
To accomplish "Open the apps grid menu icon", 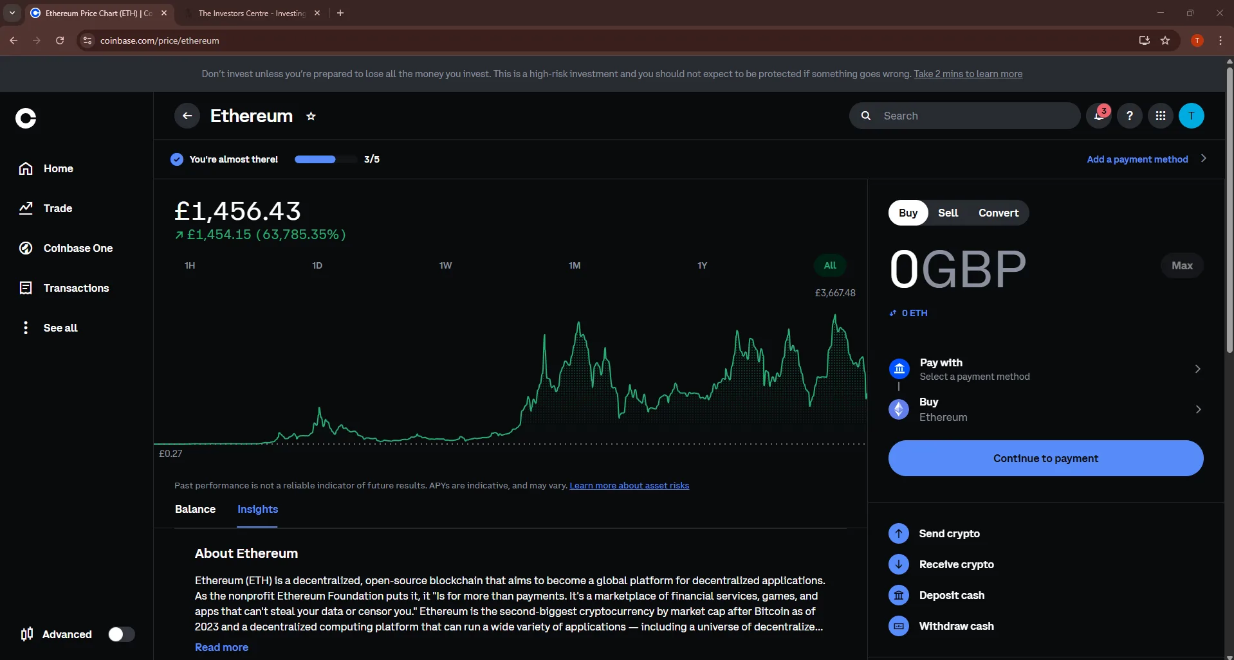I will 1161,116.
